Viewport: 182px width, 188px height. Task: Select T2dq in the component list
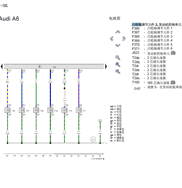(136, 62)
